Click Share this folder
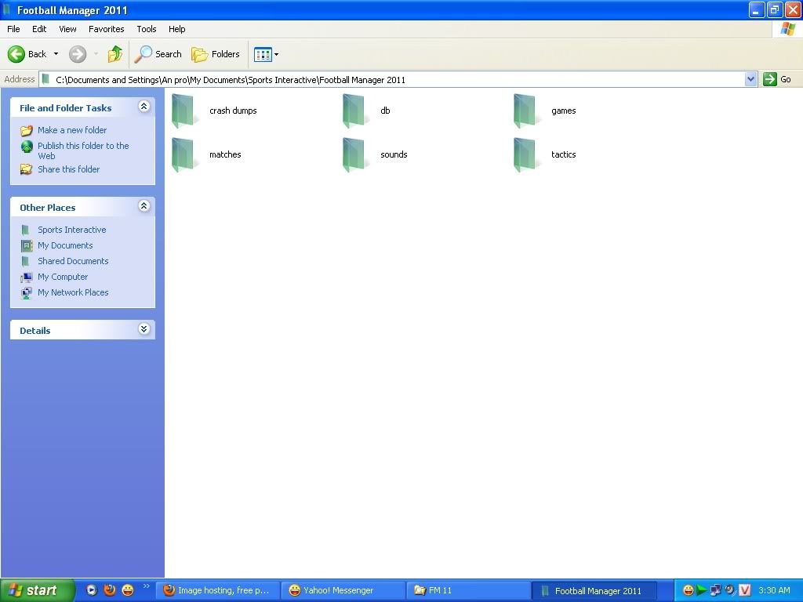803x602 pixels. click(69, 169)
